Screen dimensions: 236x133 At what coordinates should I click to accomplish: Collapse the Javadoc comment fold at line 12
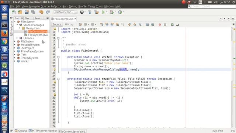tap(58, 38)
